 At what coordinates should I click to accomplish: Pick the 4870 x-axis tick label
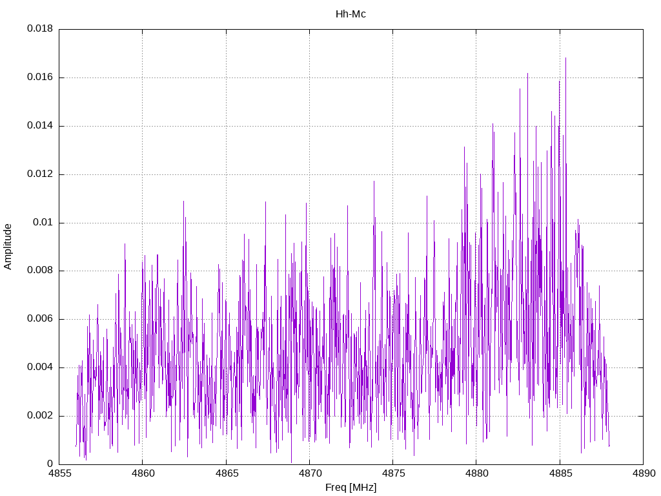309,475
